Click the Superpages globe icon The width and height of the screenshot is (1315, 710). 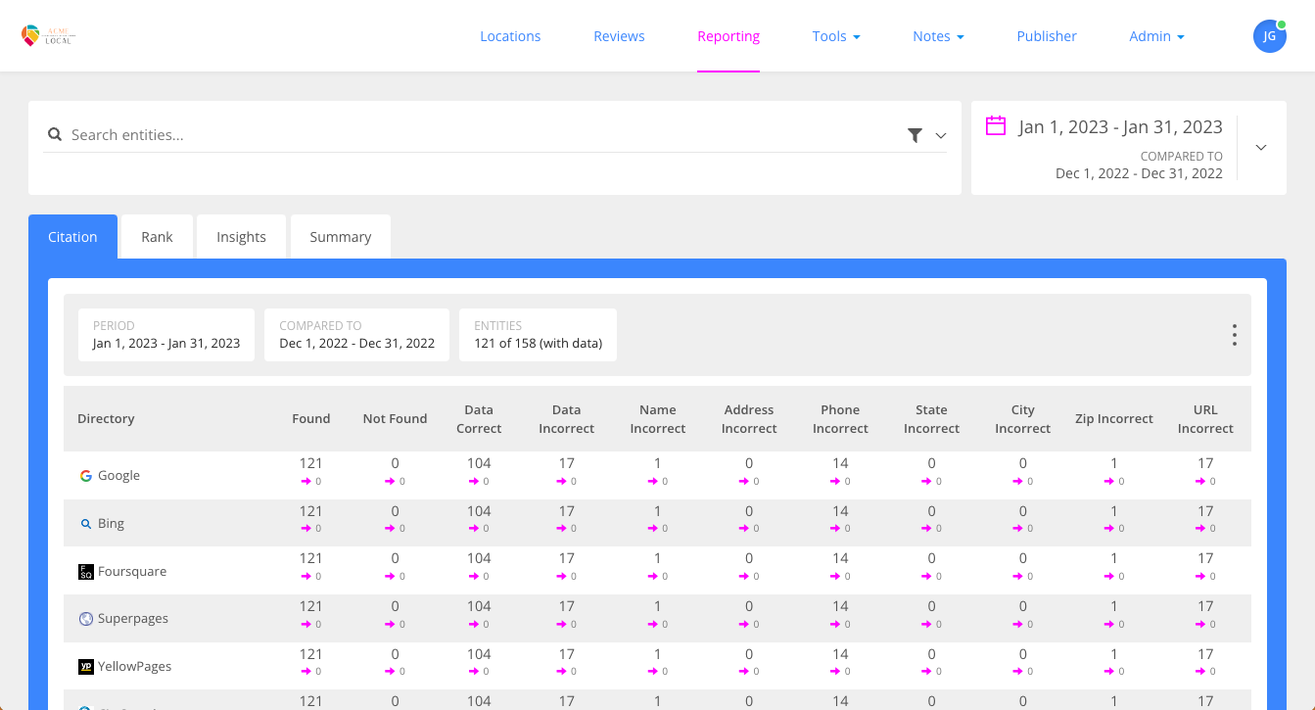(84, 618)
